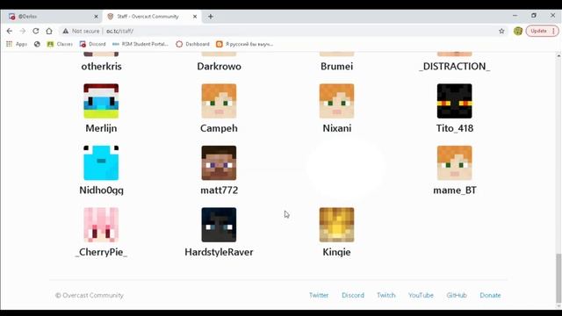This screenshot has height=316, width=562.
Task: Bookmark this page with star icon
Action: [501, 32]
